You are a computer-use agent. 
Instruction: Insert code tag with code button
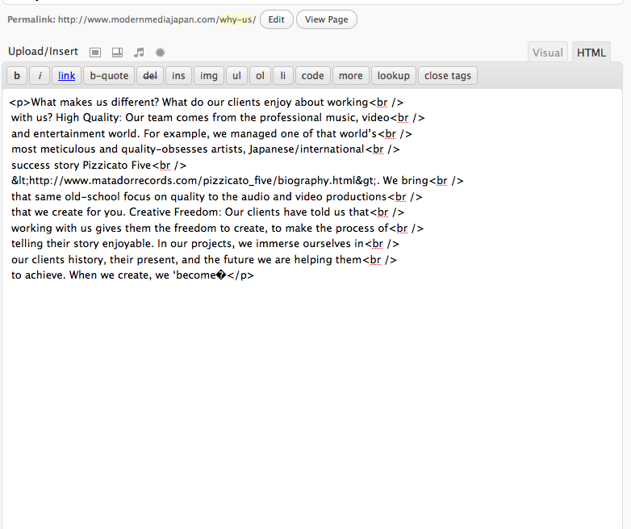tap(313, 76)
